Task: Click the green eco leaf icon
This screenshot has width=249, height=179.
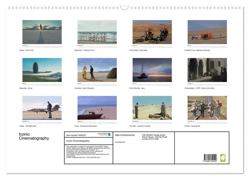Action: [x=223, y=158]
